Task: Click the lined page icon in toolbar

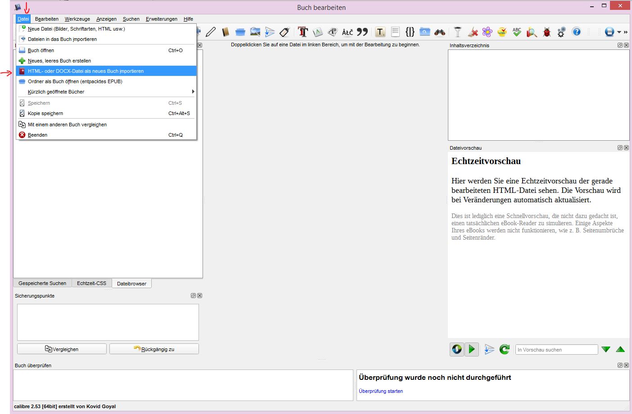Action: [x=395, y=32]
